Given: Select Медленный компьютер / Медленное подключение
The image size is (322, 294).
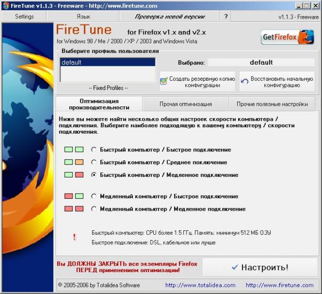Looking at the screenshot, I should coord(94,209).
